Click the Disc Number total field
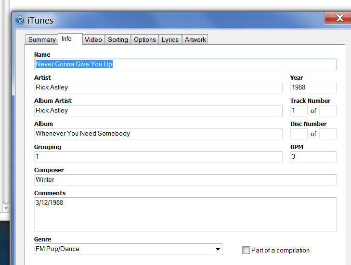Viewport: 351px width, 265px height. pos(328,134)
